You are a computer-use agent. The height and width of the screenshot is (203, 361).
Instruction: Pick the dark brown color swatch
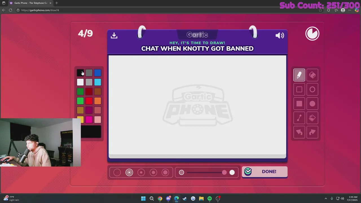pos(98,91)
